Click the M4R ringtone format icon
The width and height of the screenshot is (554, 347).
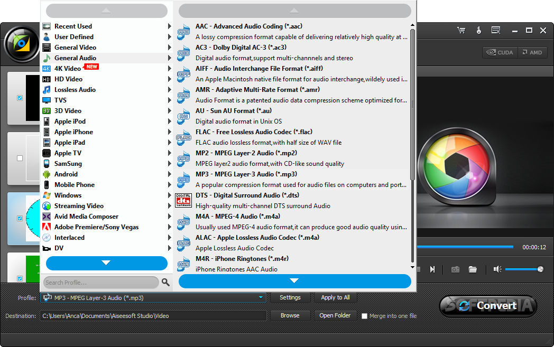183,264
